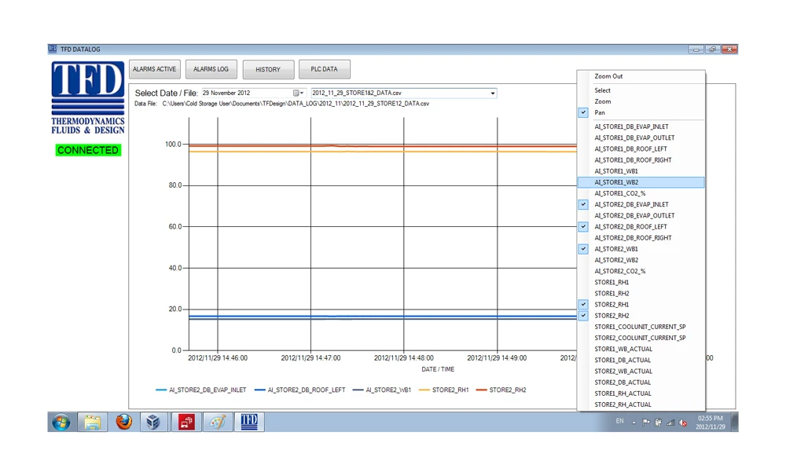Expand the data file dropdown list

tap(493, 93)
